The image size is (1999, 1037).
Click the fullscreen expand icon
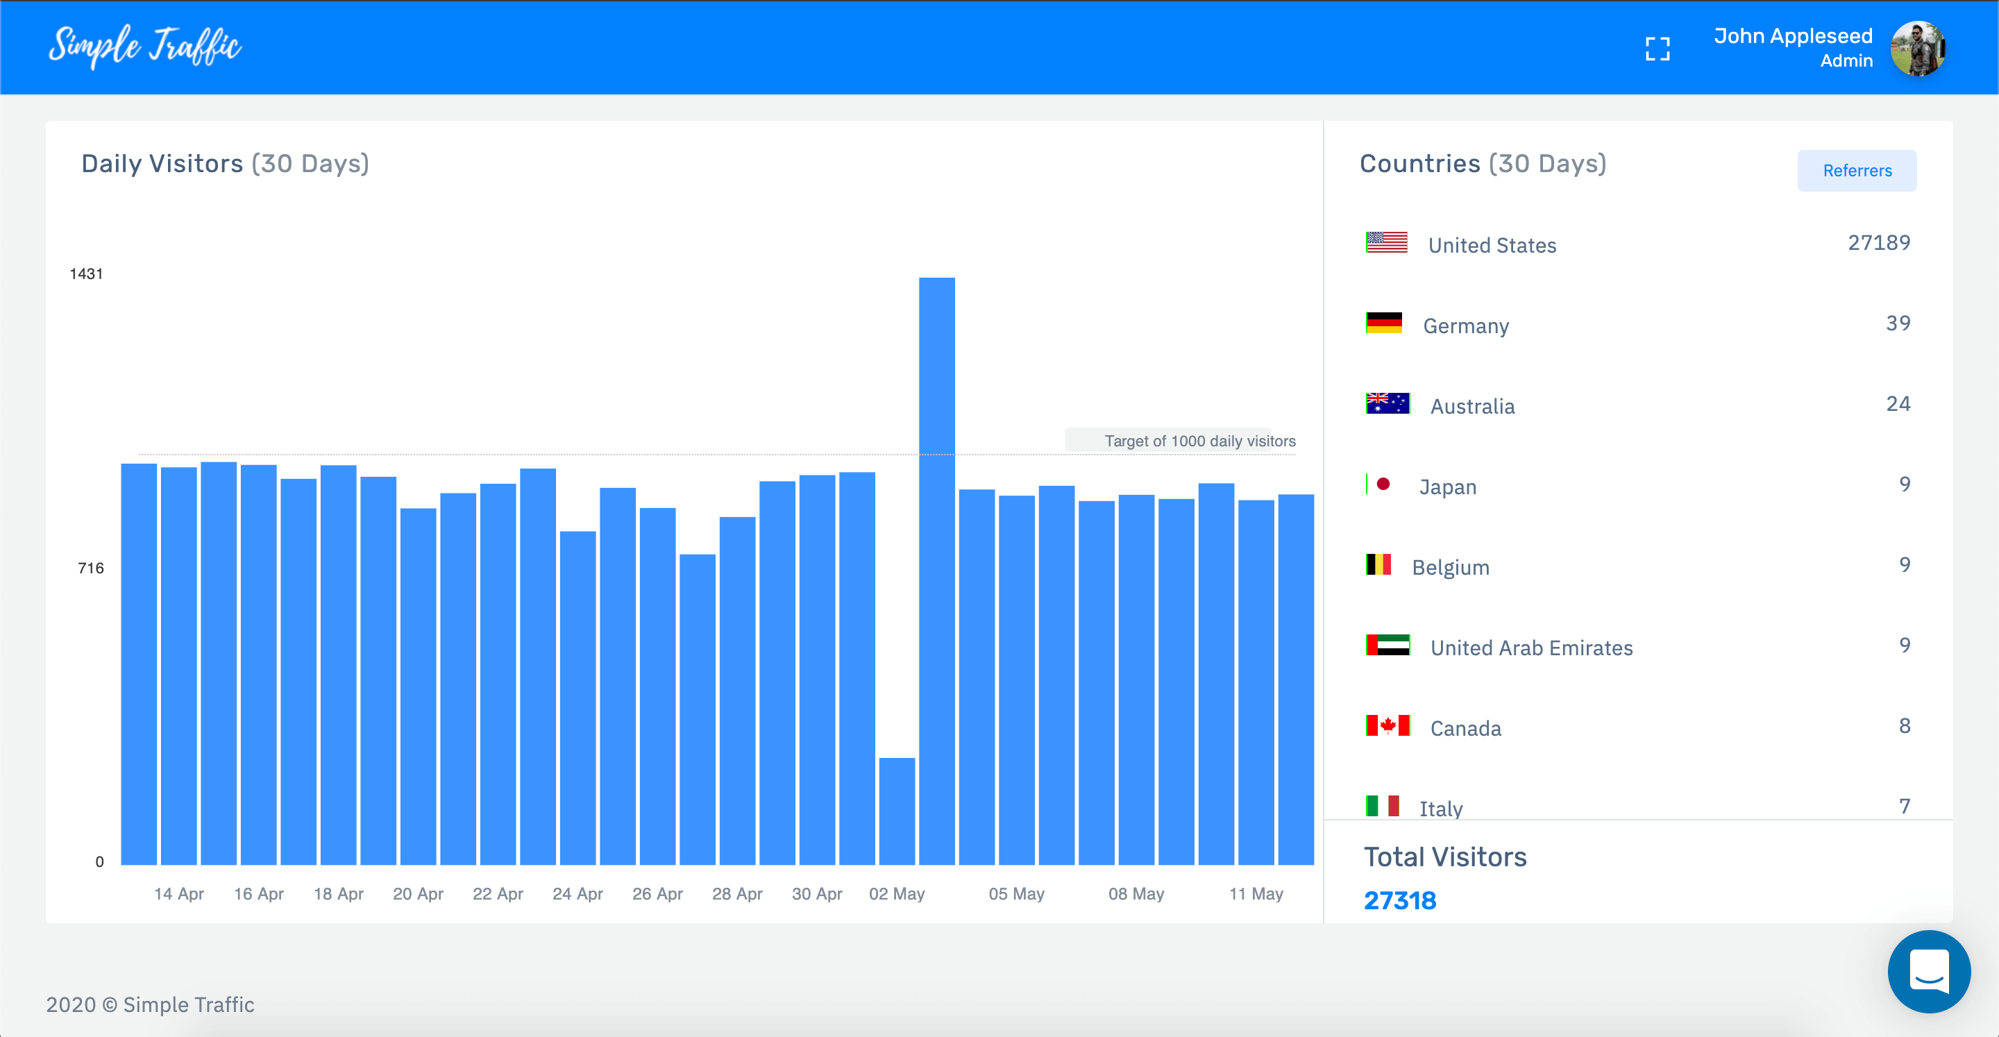1657,49
